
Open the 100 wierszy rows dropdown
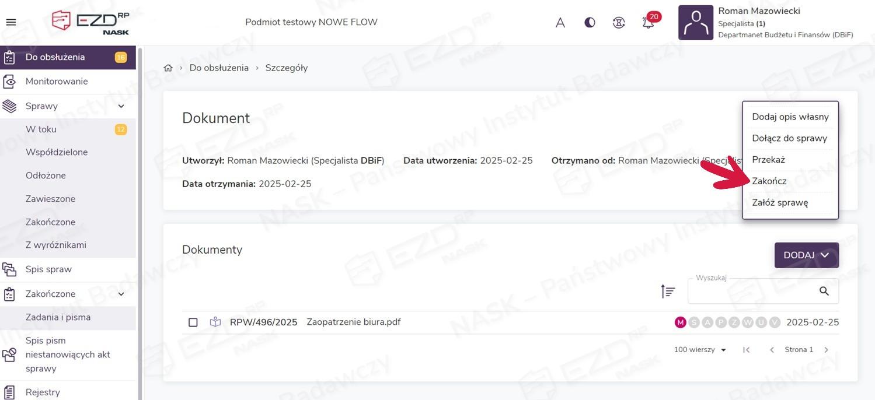tap(700, 350)
